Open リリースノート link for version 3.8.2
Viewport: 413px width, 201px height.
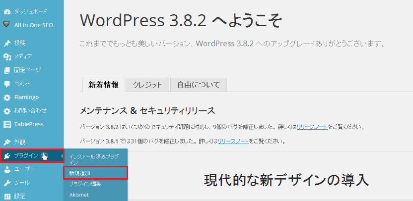[312, 127]
